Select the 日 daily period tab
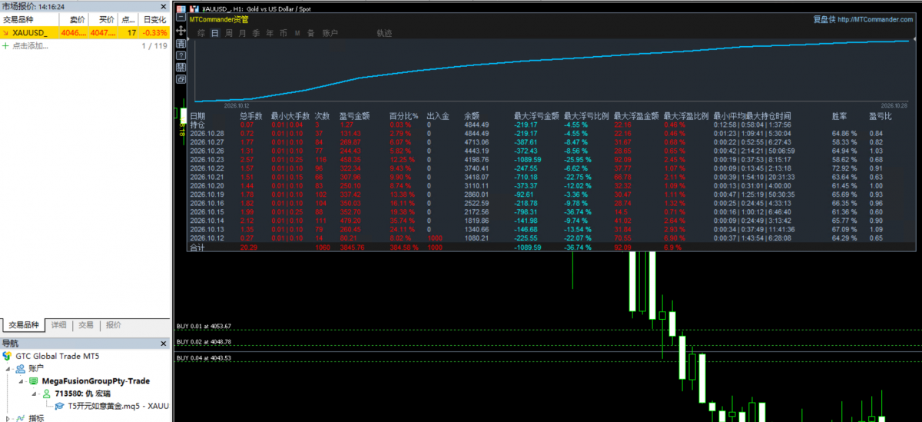Image resolution: width=922 pixels, height=422 pixels. [215, 33]
